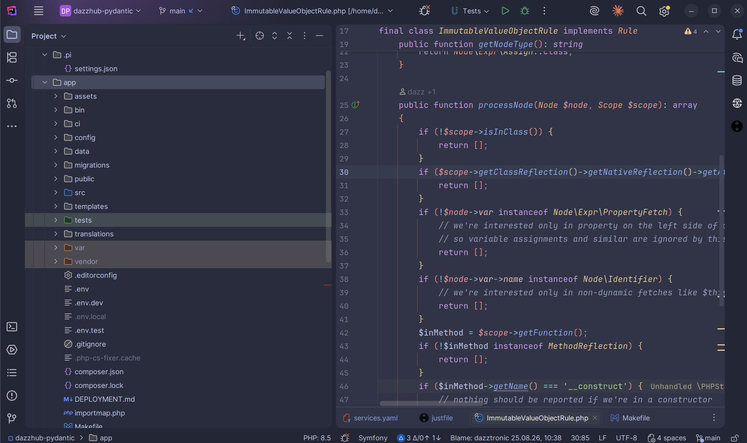The width and height of the screenshot is (747, 443).
Task: Click the Project tree vertical scrollbar
Action: click(x=328, y=166)
